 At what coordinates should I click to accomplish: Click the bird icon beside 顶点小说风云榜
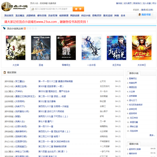(x=4, y=28)
